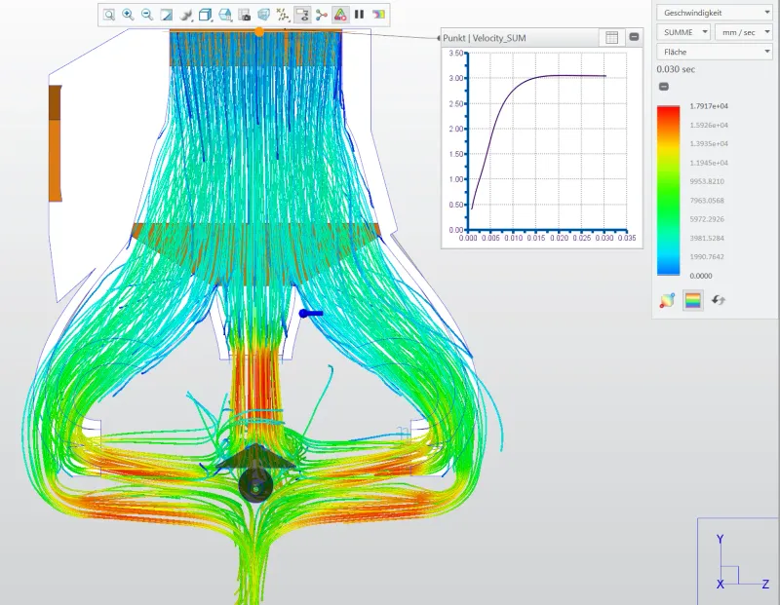Image resolution: width=780 pixels, height=605 pixels.
Task: Click the legend value 1.5926e+04
Action: click(709, 126)
